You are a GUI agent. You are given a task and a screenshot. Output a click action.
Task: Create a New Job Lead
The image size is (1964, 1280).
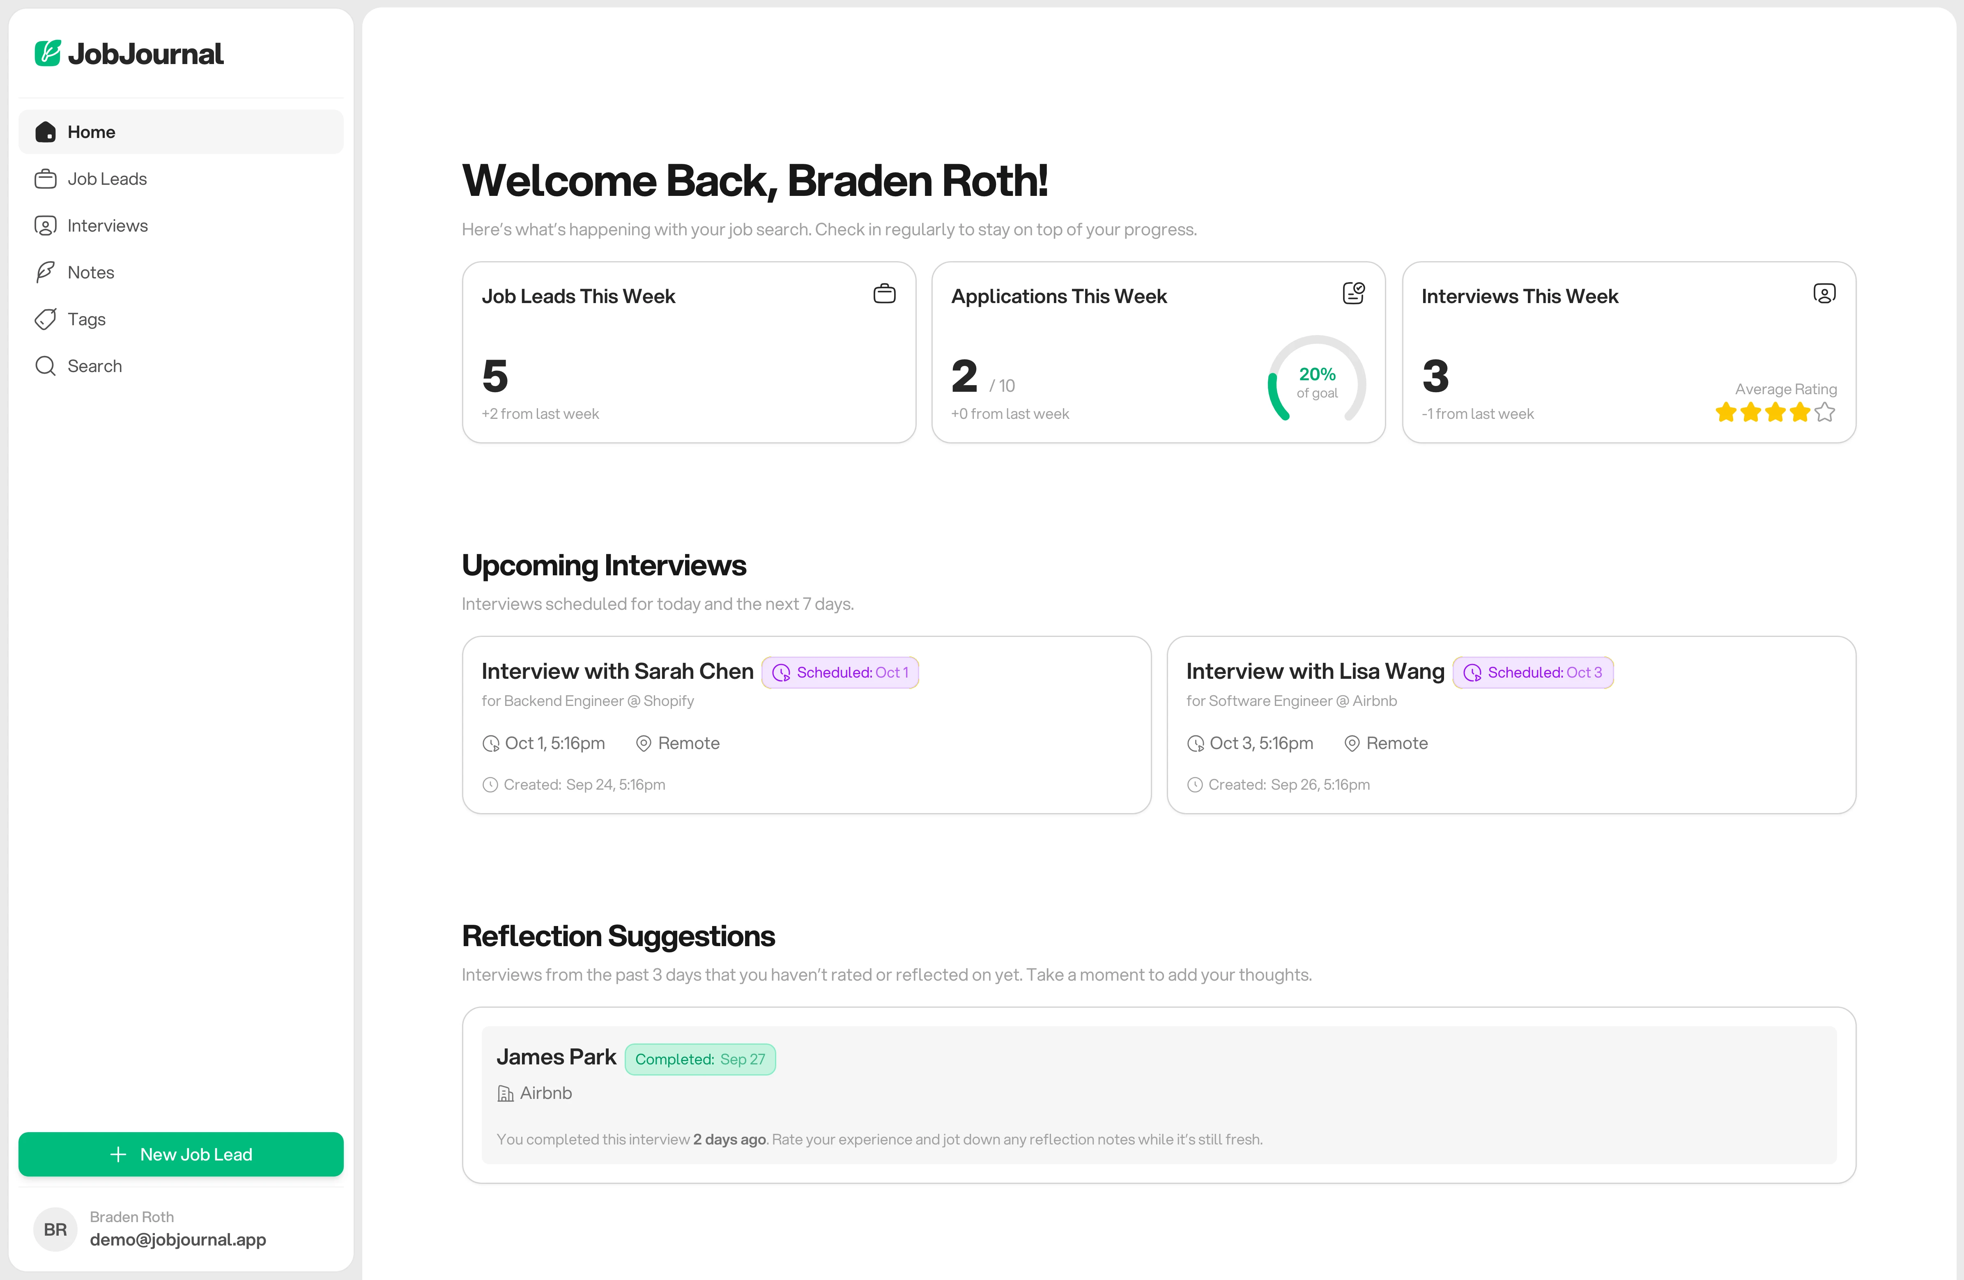(x=181, y=1155)
